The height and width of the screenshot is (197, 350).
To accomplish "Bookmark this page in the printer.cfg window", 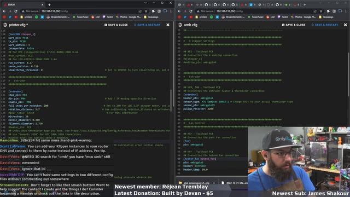I will point(146,11).
